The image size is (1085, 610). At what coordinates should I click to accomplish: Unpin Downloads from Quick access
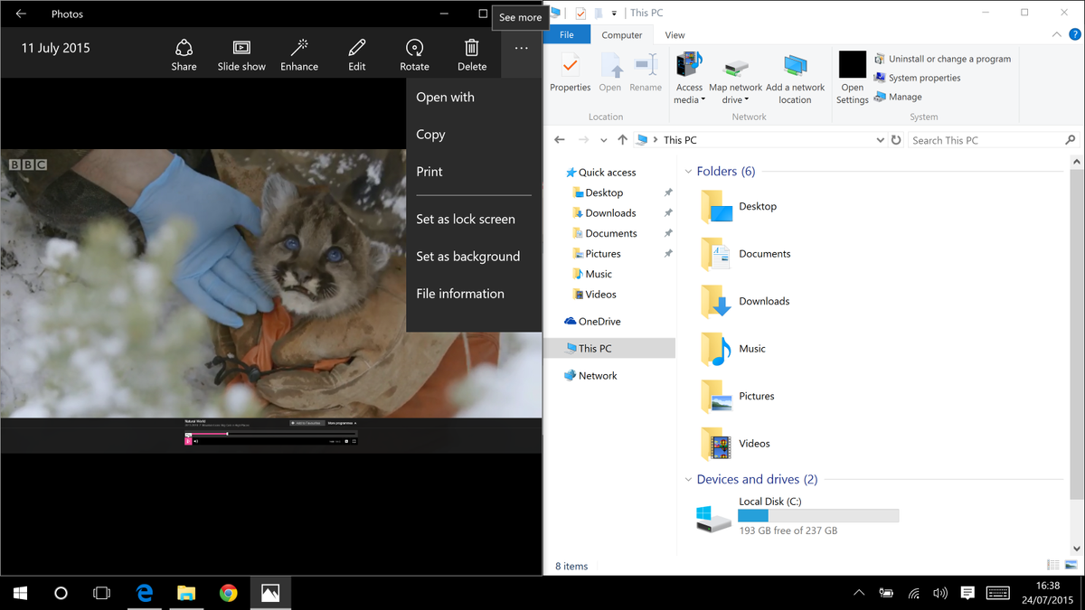(666, 212)
